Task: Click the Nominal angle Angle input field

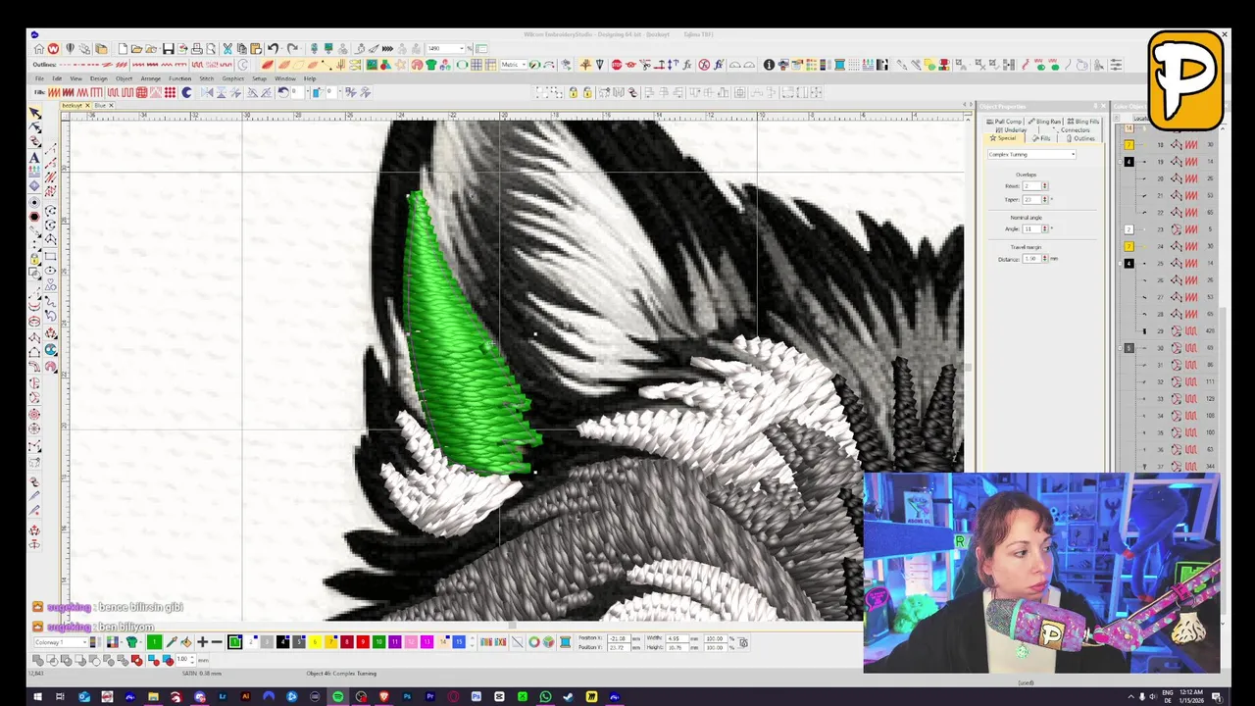Action: tap(1031, 228)
